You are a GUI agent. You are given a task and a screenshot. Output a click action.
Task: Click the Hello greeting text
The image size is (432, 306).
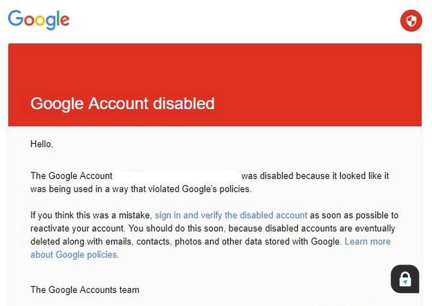pyautogui.click(x=42, y=144)
